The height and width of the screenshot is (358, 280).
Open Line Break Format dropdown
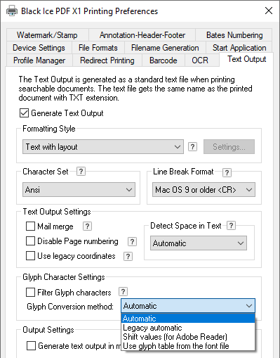click(x=204, y=190)
